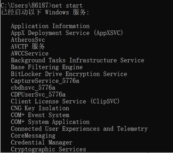173x153 pixels.
Task: Select the 'AVCTP 服务' line
Action: [28, 47]
